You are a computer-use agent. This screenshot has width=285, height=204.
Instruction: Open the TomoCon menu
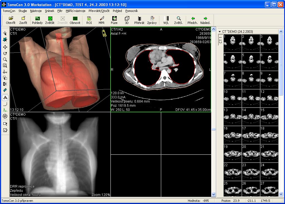pyautogui.click(x=9, y=11)
